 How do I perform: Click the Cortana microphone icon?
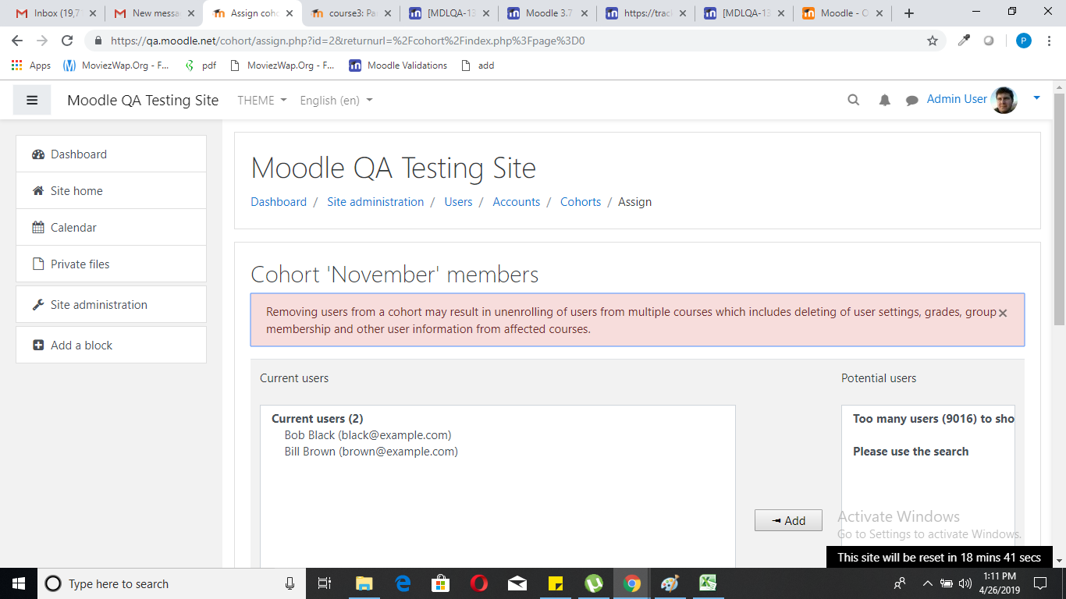(x=290, y=583)
